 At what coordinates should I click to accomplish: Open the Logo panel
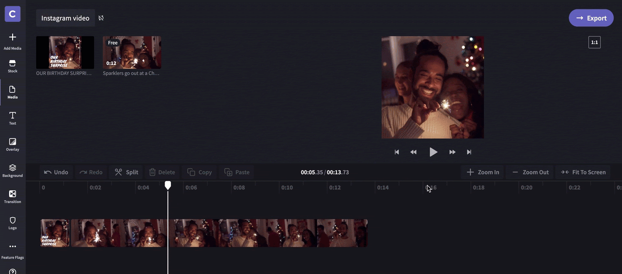click(x=13, y=223)
